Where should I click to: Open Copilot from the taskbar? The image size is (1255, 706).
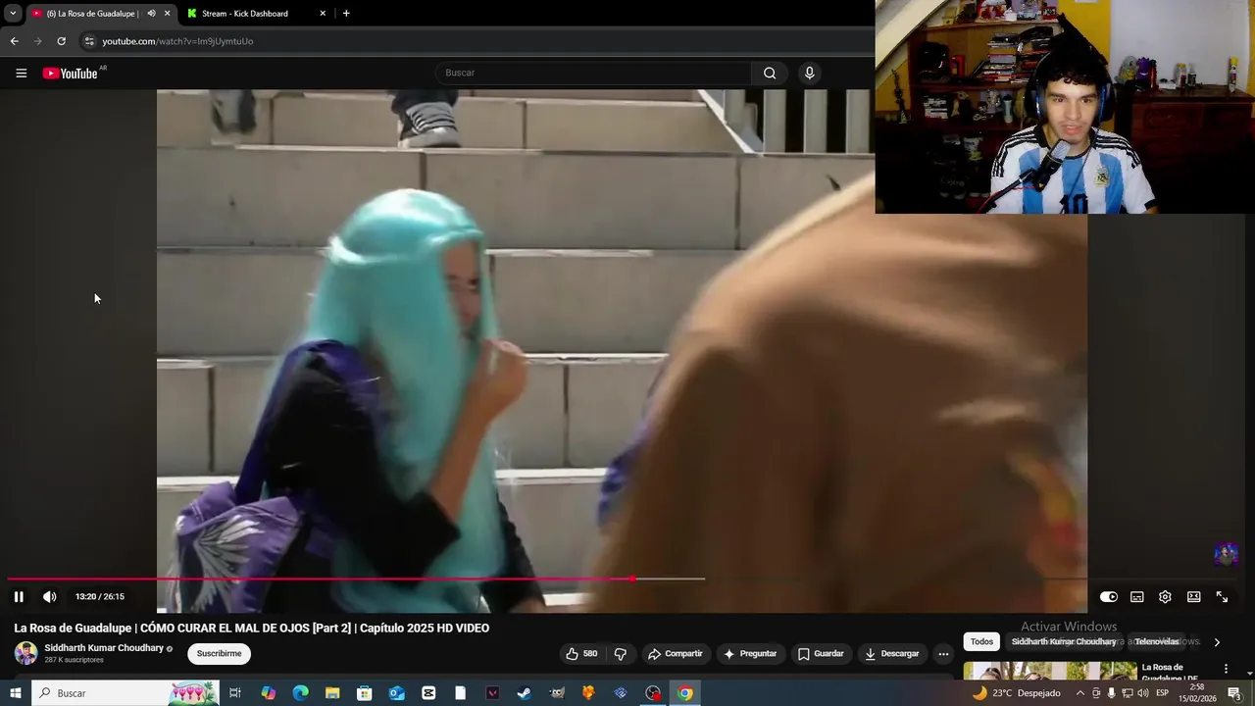coord(268,693)
